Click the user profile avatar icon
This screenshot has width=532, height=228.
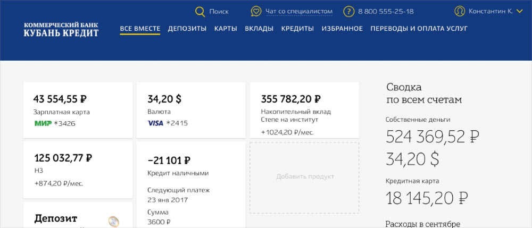460,11
